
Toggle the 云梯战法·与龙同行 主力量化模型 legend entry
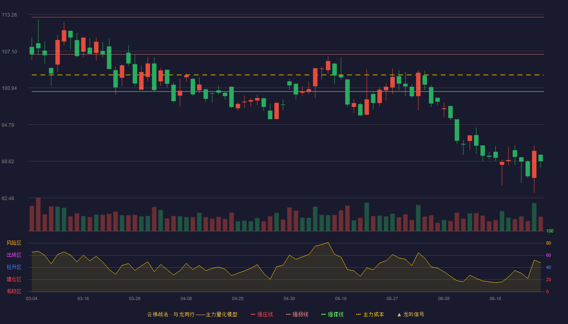(x=192, y=314)
